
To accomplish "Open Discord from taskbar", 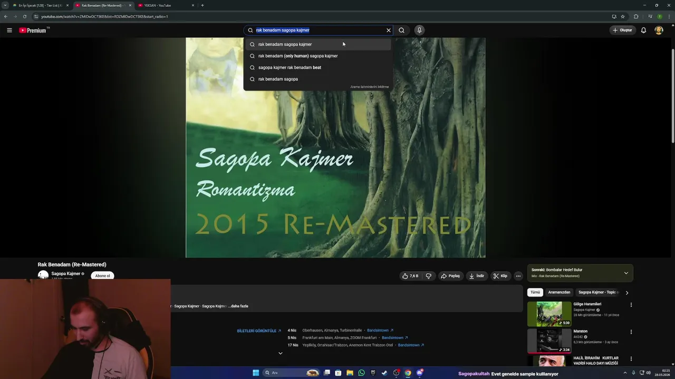I will click(419, 373).
